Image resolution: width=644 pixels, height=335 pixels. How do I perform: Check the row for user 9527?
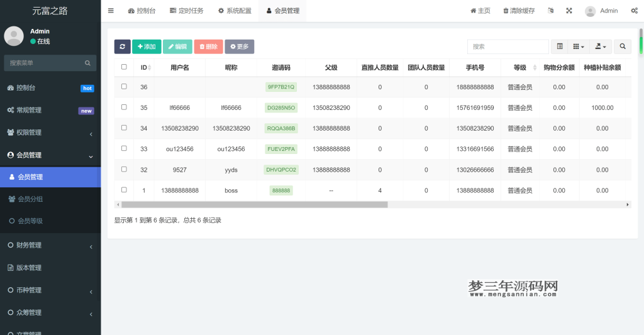pyautogui.click(x=124, y=169)
